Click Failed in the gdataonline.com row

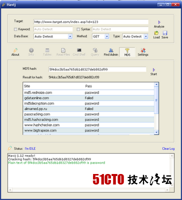tap(89, 98)
